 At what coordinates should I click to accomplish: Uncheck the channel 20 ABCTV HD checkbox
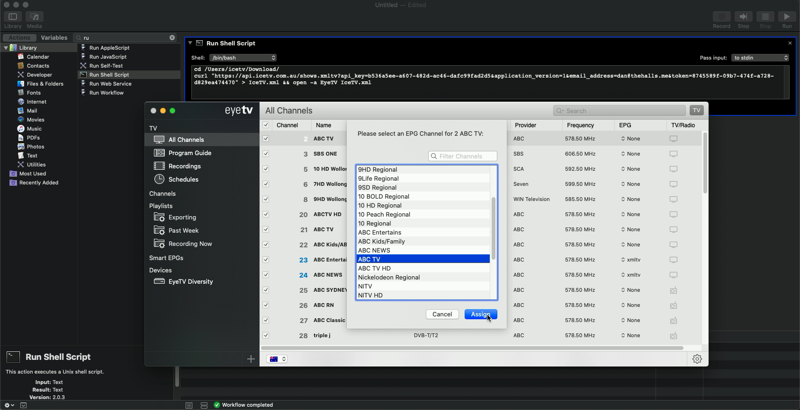[266, 214]
